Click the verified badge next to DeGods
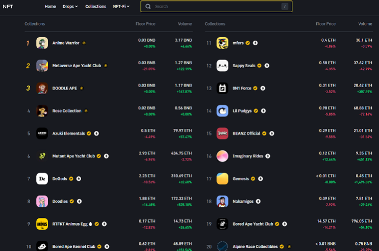 71,179
